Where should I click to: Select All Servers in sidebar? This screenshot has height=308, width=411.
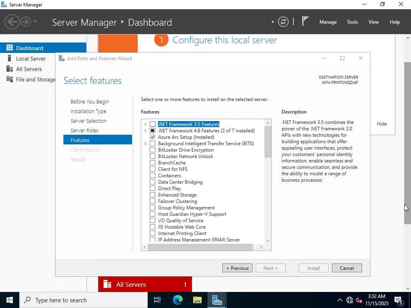[29, 69]
